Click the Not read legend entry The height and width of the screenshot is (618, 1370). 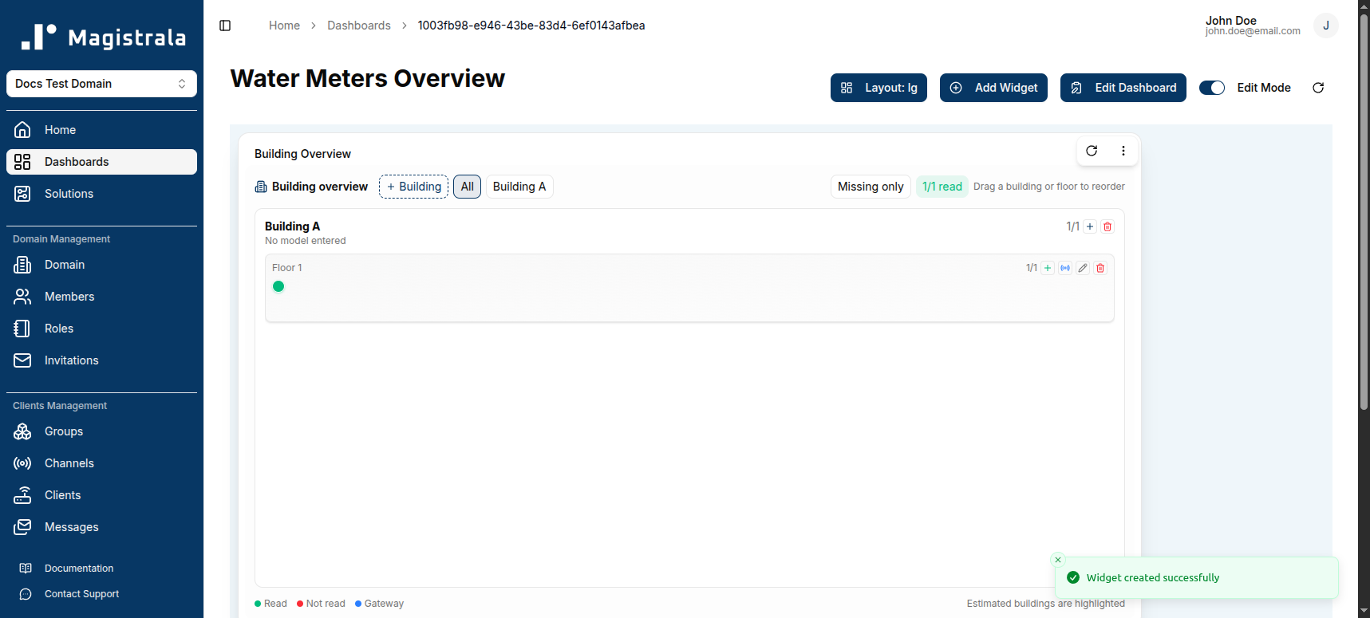tap(321, 604)
